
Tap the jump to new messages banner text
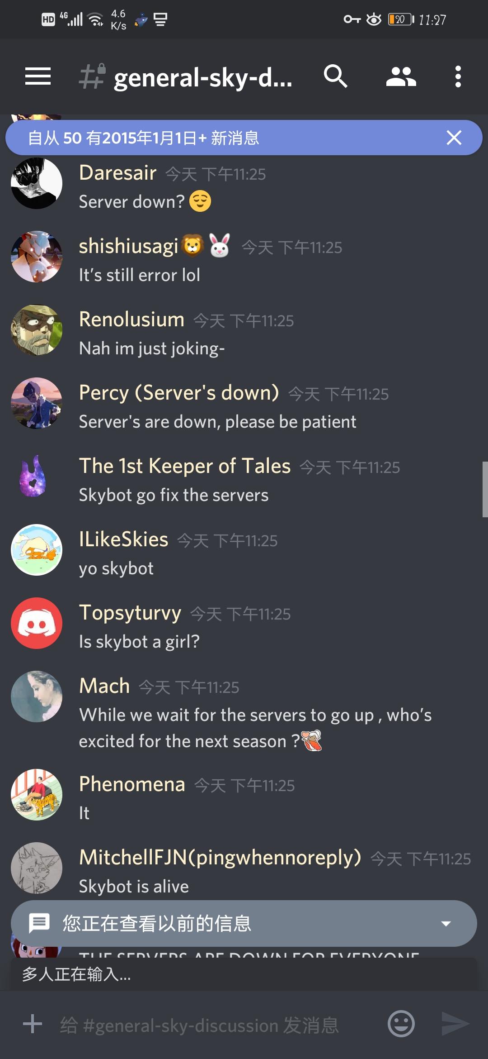point(143,138)
